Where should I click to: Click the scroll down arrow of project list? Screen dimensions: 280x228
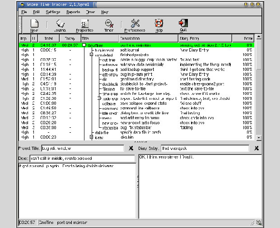[x=259, y=138]
